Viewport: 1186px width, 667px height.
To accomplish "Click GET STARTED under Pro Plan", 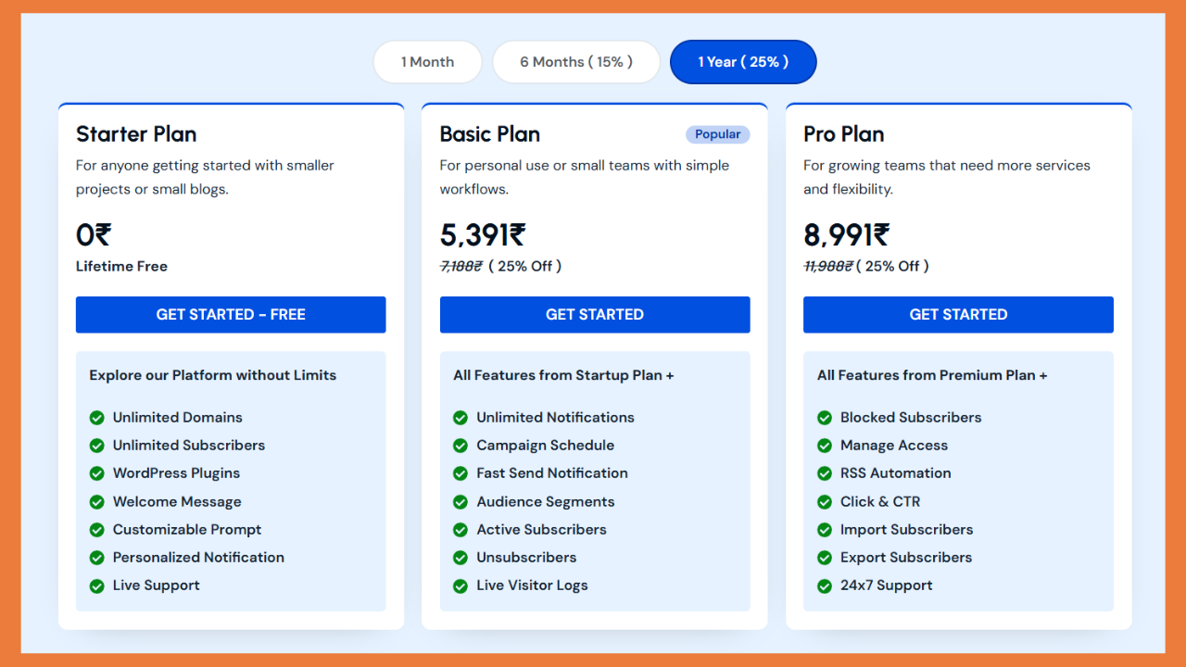I will click(x=958, y=315).
